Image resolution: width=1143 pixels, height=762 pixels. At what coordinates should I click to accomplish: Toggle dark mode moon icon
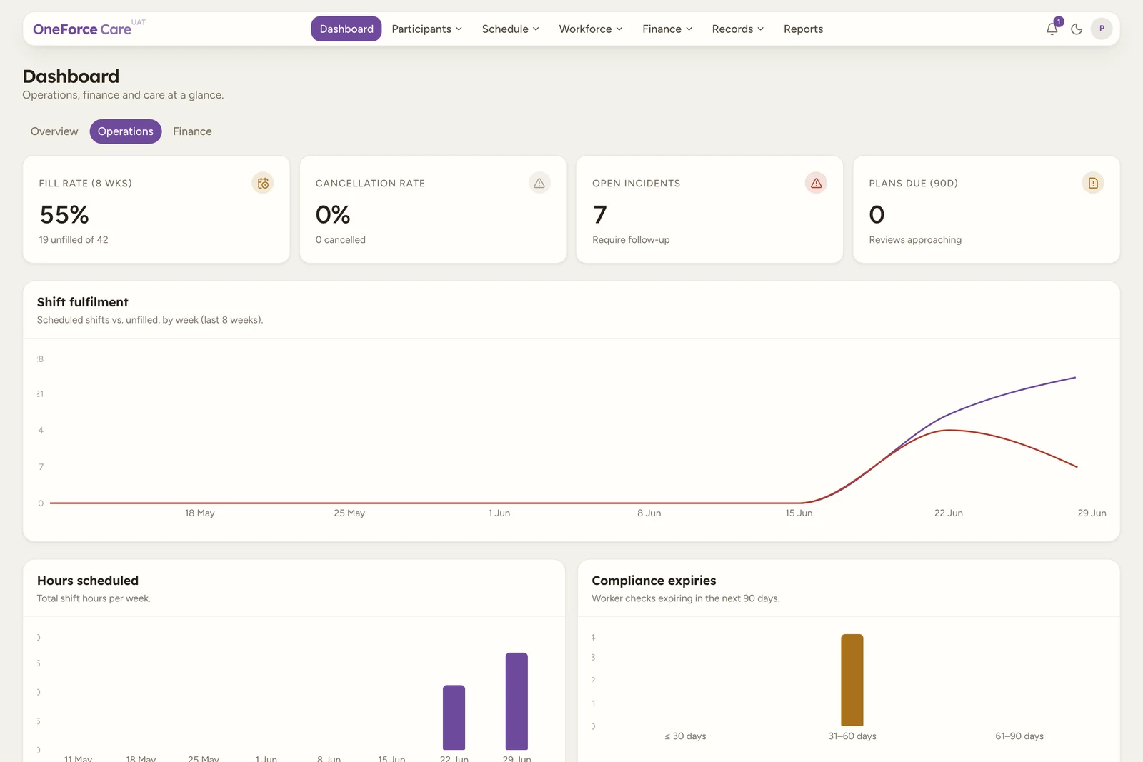1077,29
